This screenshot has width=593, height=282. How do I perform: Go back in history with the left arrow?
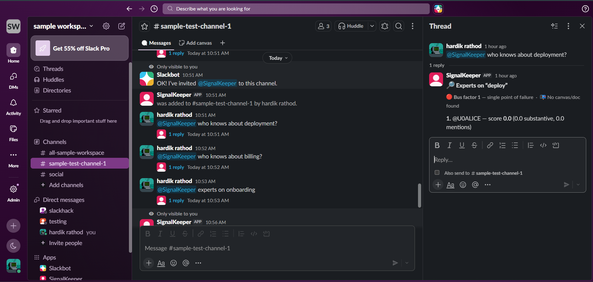pos(129,9)
